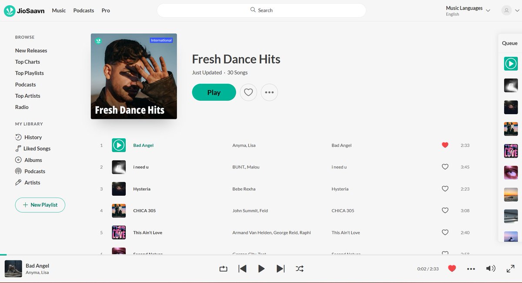Toggle shuffle in the player
Image resolution: width=522 pixels, height=283 pixels.
300,269
